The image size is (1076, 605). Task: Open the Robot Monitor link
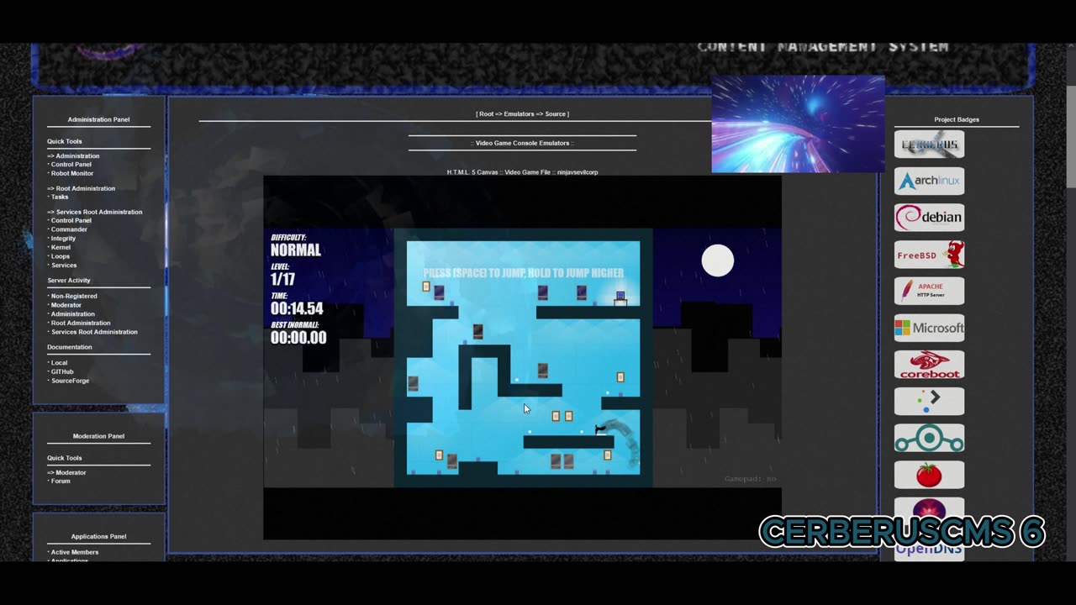(72, 173)
